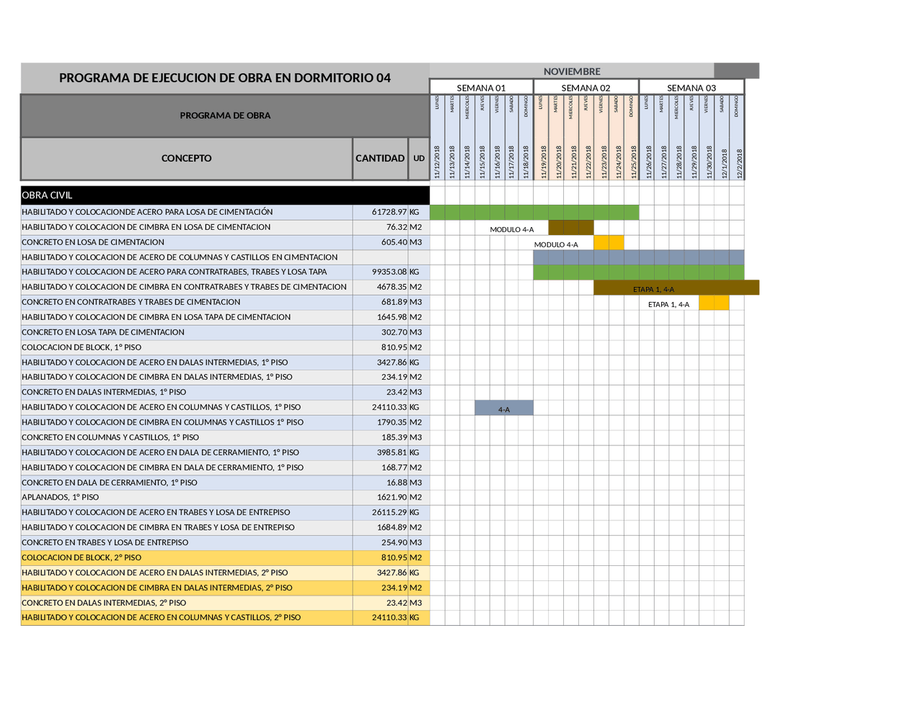Select the CANTIDAD column header

(x=380, y=158)
